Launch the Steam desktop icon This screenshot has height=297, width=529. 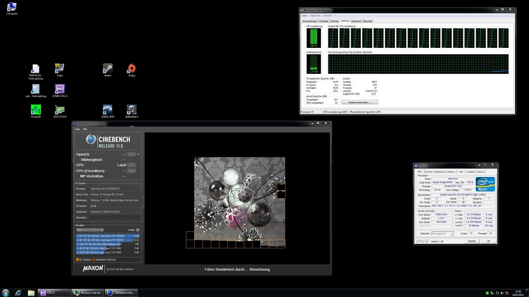tap(108, 70)
